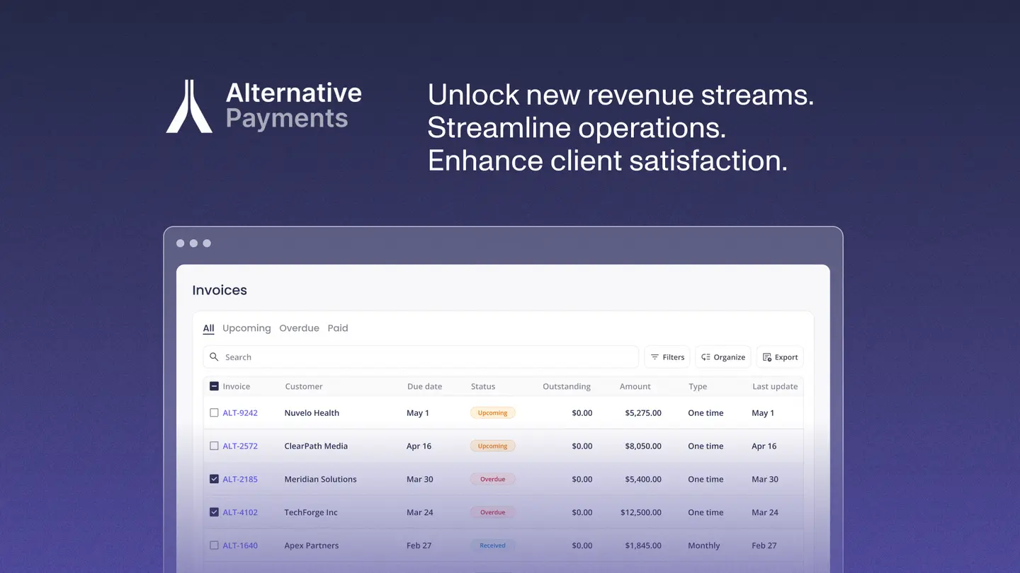The image size is (1020, 573).
Task: Click customer name Meridian Solutions
Action: click(x=320, y=480)
